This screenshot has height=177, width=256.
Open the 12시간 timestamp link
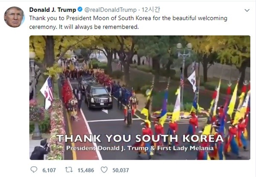pyautogui.click(x=151, y=10)
